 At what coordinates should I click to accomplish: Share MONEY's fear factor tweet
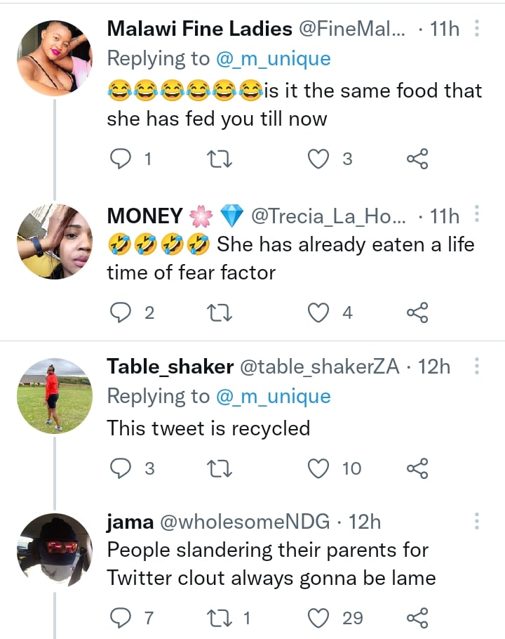coord(417,312)
